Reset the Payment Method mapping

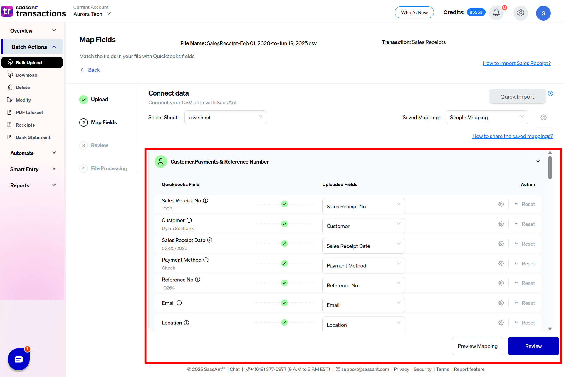point(525,263)
